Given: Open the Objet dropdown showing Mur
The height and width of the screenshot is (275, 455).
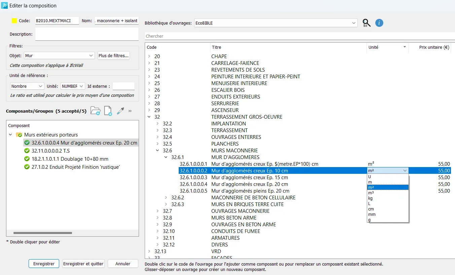Looking at the screenshot, I should point(59,56).
